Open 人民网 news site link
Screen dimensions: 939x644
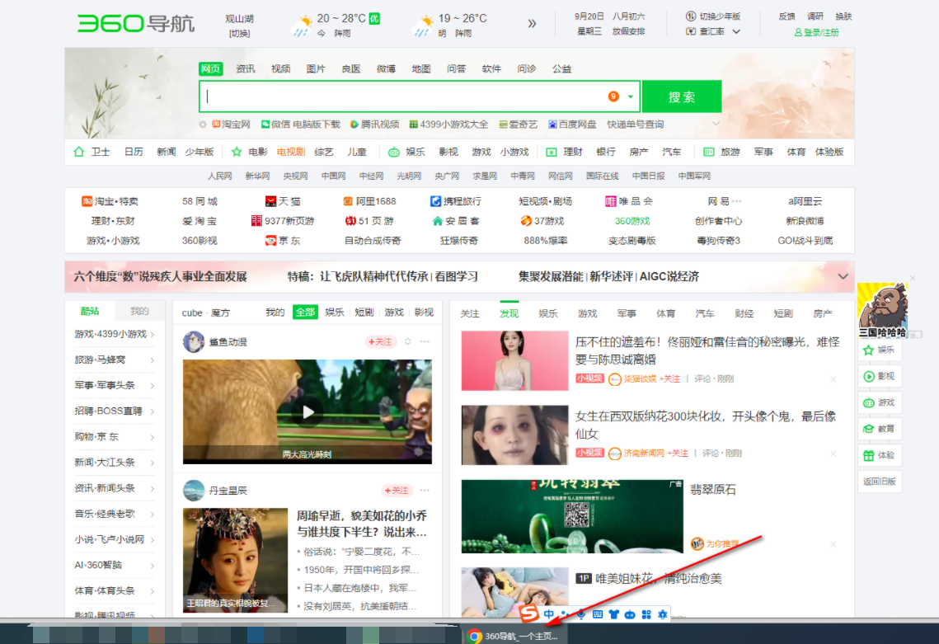pyautogui.click(x=219, y=176)
